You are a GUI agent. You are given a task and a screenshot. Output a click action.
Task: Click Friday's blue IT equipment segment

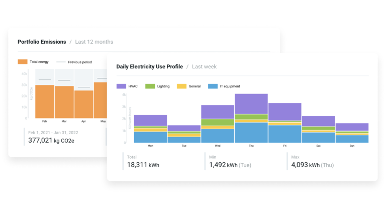click(x=284, y=134)
